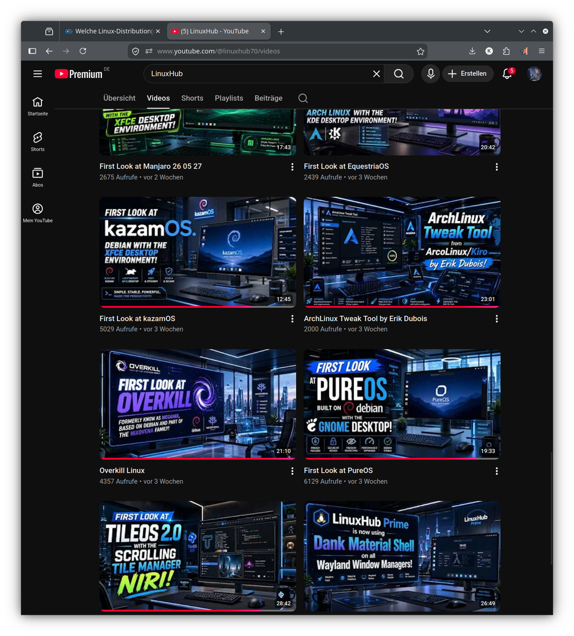
Task: Play the kazamOS video thumbnail
Action: coord(198,252)
